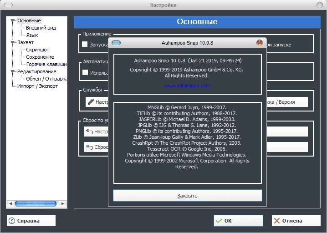Click the Настройки window title pill button

(8, 5)
